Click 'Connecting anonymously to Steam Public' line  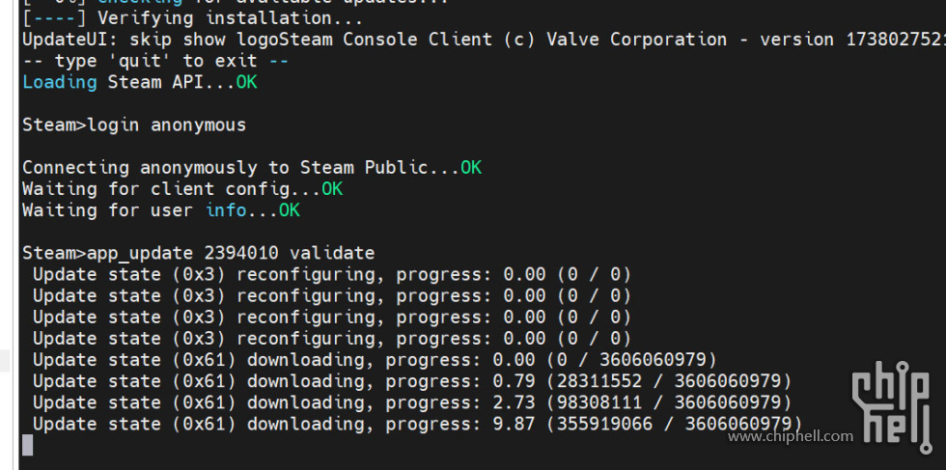(252, 168)
